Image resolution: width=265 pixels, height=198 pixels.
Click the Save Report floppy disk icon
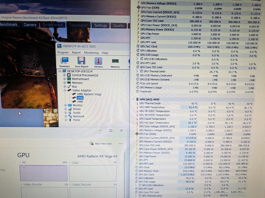pos(81,62)
